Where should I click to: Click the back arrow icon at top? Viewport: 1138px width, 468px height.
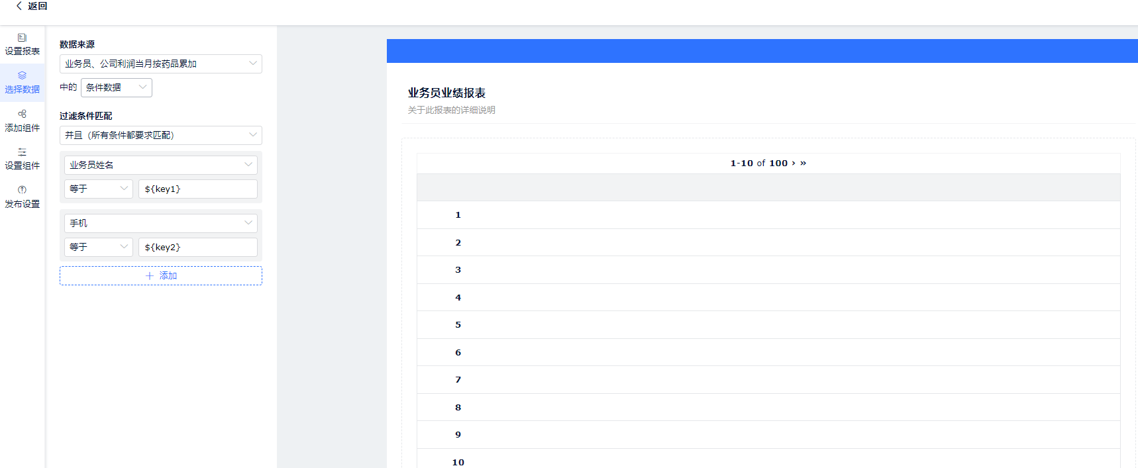tap(19, 6)
